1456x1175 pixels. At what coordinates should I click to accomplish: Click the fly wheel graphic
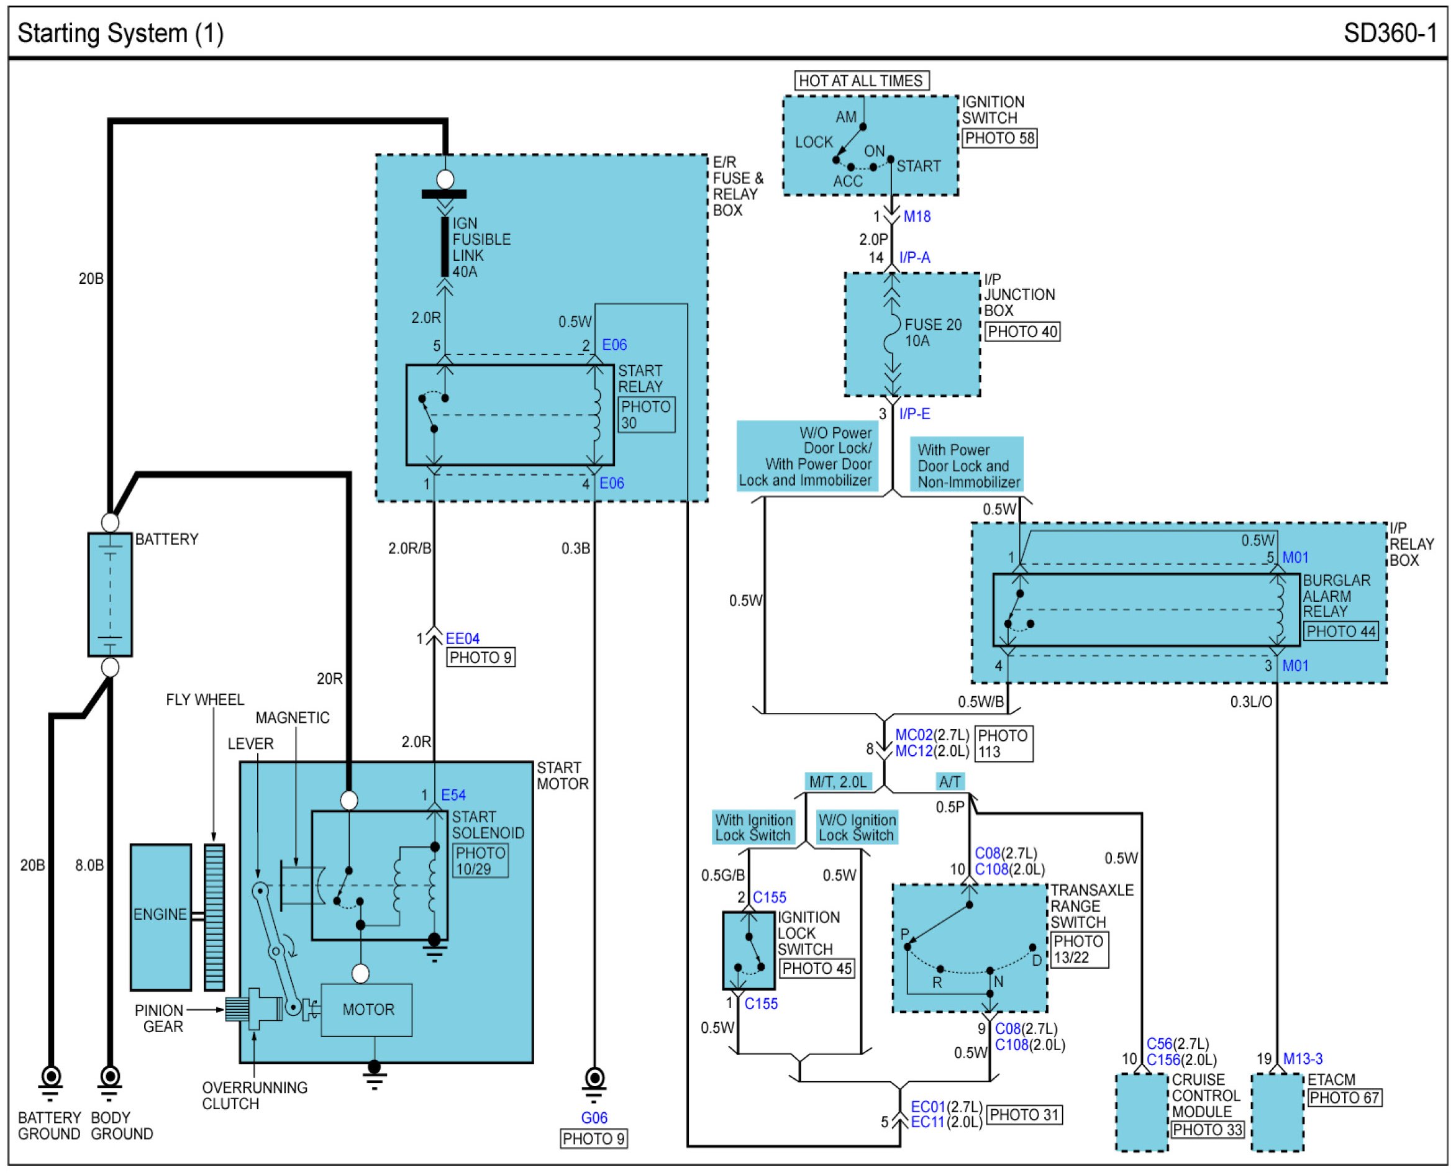[x=214, y=918]
